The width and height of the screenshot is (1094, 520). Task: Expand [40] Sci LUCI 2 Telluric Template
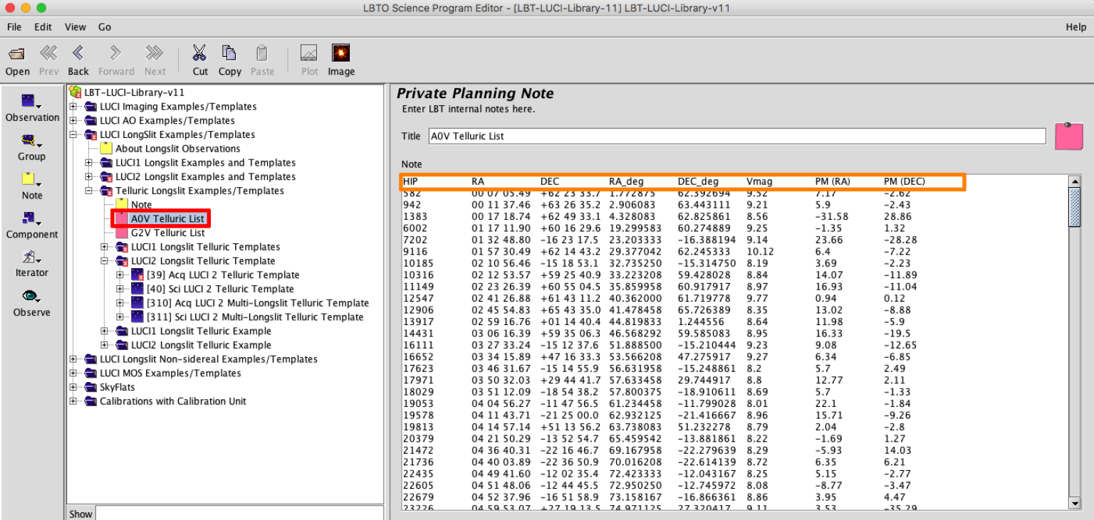point(120,289)
